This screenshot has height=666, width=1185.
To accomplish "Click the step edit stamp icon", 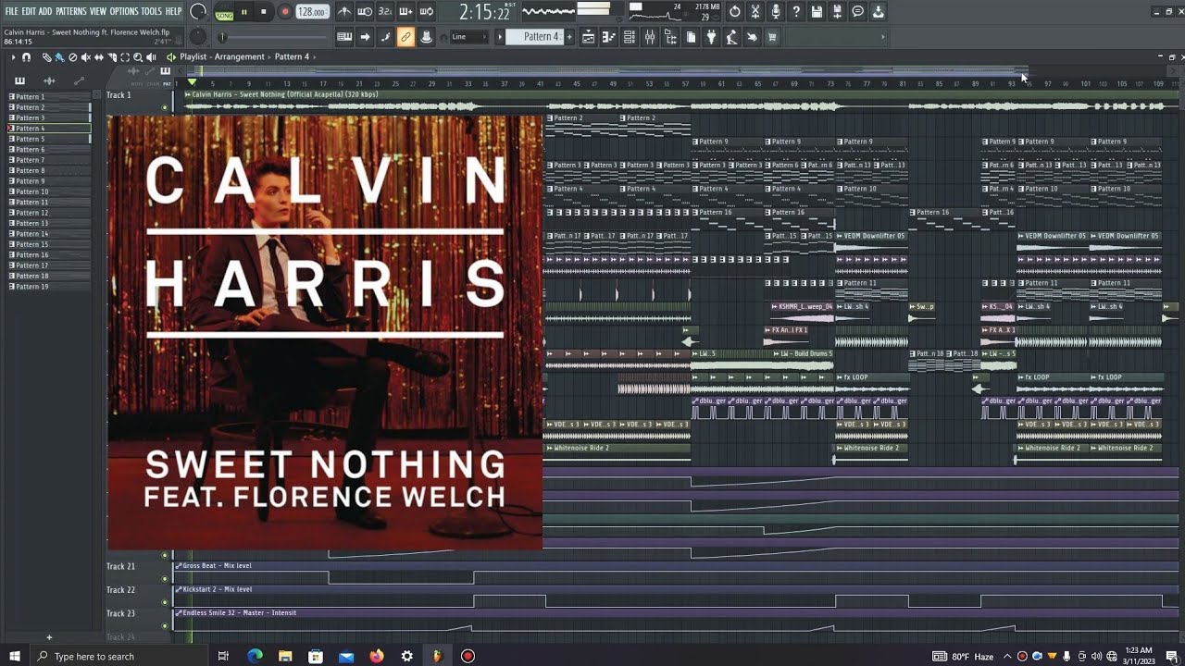I will (x=426, y=37).
